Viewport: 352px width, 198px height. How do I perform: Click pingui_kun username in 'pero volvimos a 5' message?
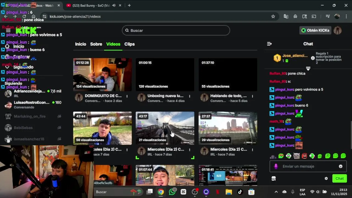click(x=284, y=89)
